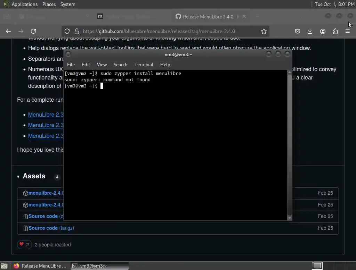This screenshot has width=356, height=270.
Task: Open the terminal File menu
Action: point(71,65)
